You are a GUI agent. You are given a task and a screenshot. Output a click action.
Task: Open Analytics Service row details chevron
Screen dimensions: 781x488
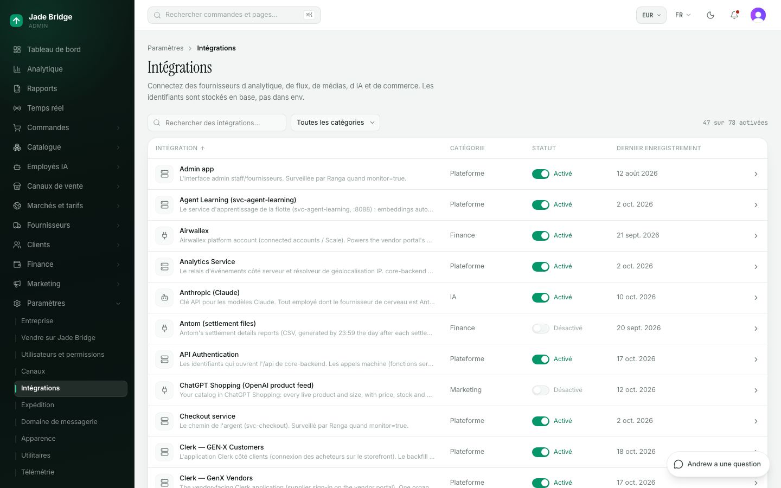pyautogui.click(x=756, y=267)
